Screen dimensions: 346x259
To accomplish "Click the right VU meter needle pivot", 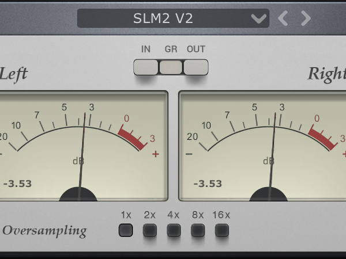I will click(269, 195).
